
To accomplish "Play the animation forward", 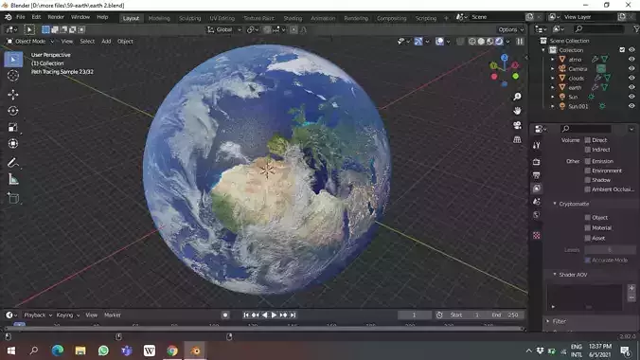I will [274, 315].
